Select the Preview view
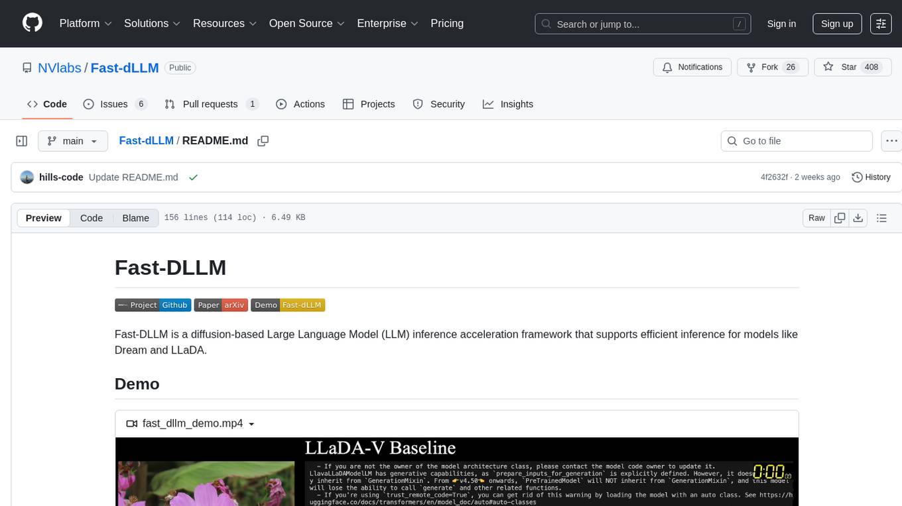This screenshot has width=902, height=506. coord(44,218)
